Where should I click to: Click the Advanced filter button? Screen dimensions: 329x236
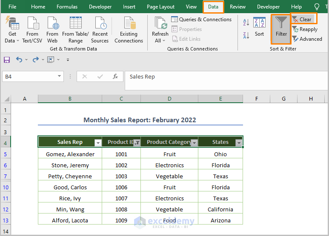pyautogui.click(x=307, y=39)
